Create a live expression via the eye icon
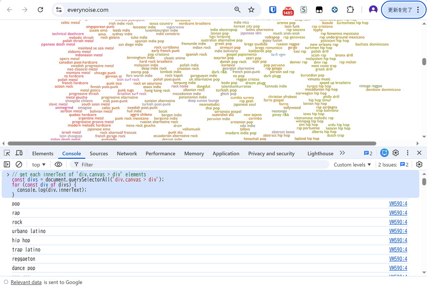 (x=59, y=164)
